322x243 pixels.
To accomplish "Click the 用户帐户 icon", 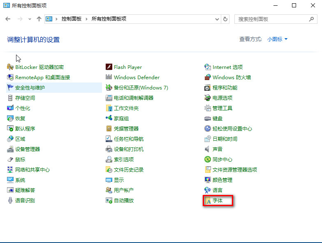I will pos(109,190).
